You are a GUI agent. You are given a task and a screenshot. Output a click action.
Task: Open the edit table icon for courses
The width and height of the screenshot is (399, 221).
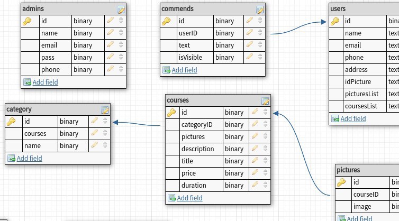(266, 101)
